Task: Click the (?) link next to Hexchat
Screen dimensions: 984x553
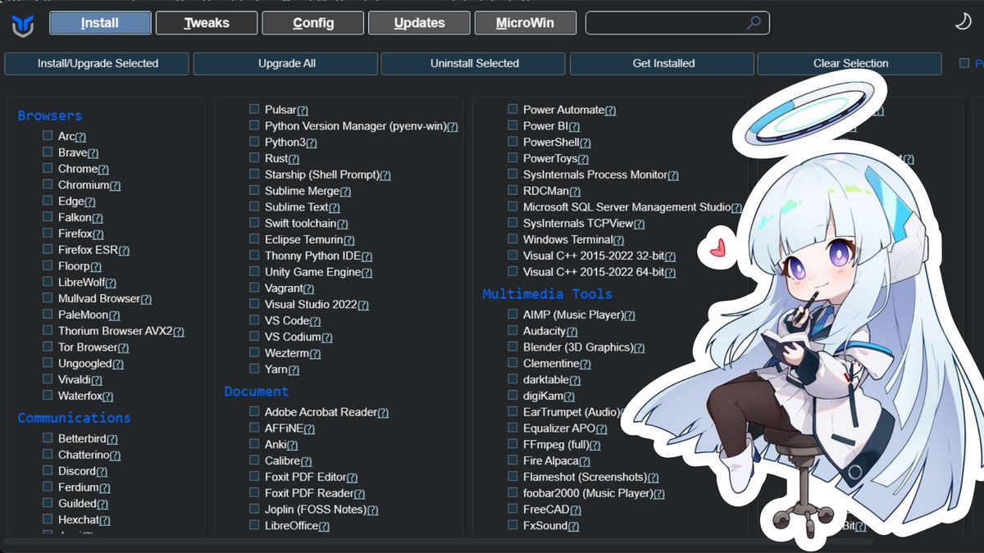Action: (104, 520)
